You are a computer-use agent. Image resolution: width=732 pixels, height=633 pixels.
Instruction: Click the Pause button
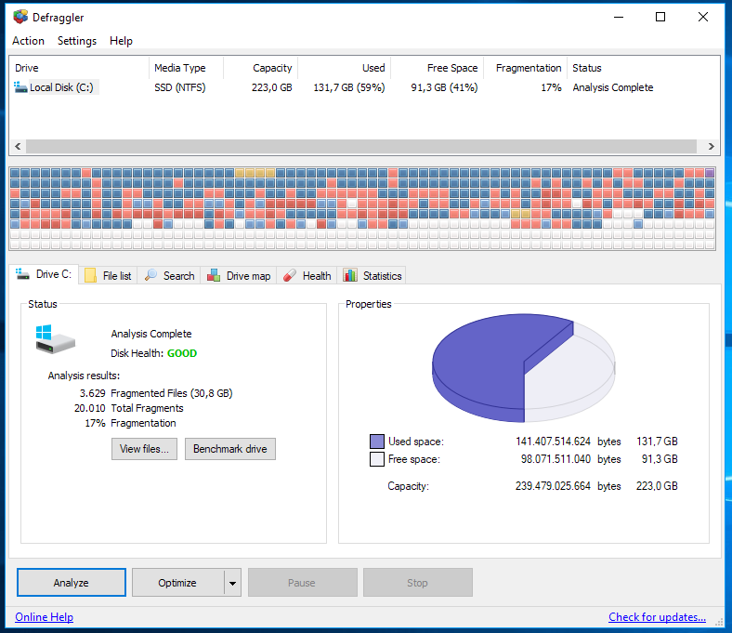coord(302,583)
